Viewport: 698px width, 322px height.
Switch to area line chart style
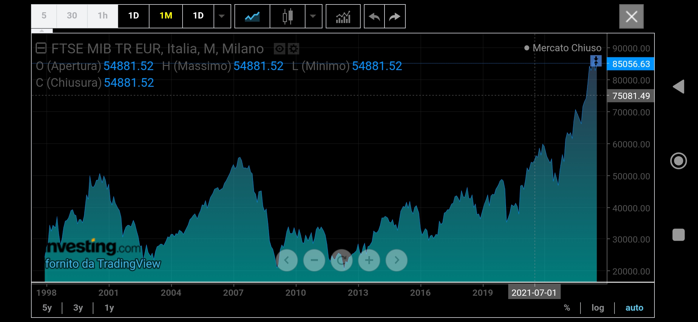coord(252,16)
